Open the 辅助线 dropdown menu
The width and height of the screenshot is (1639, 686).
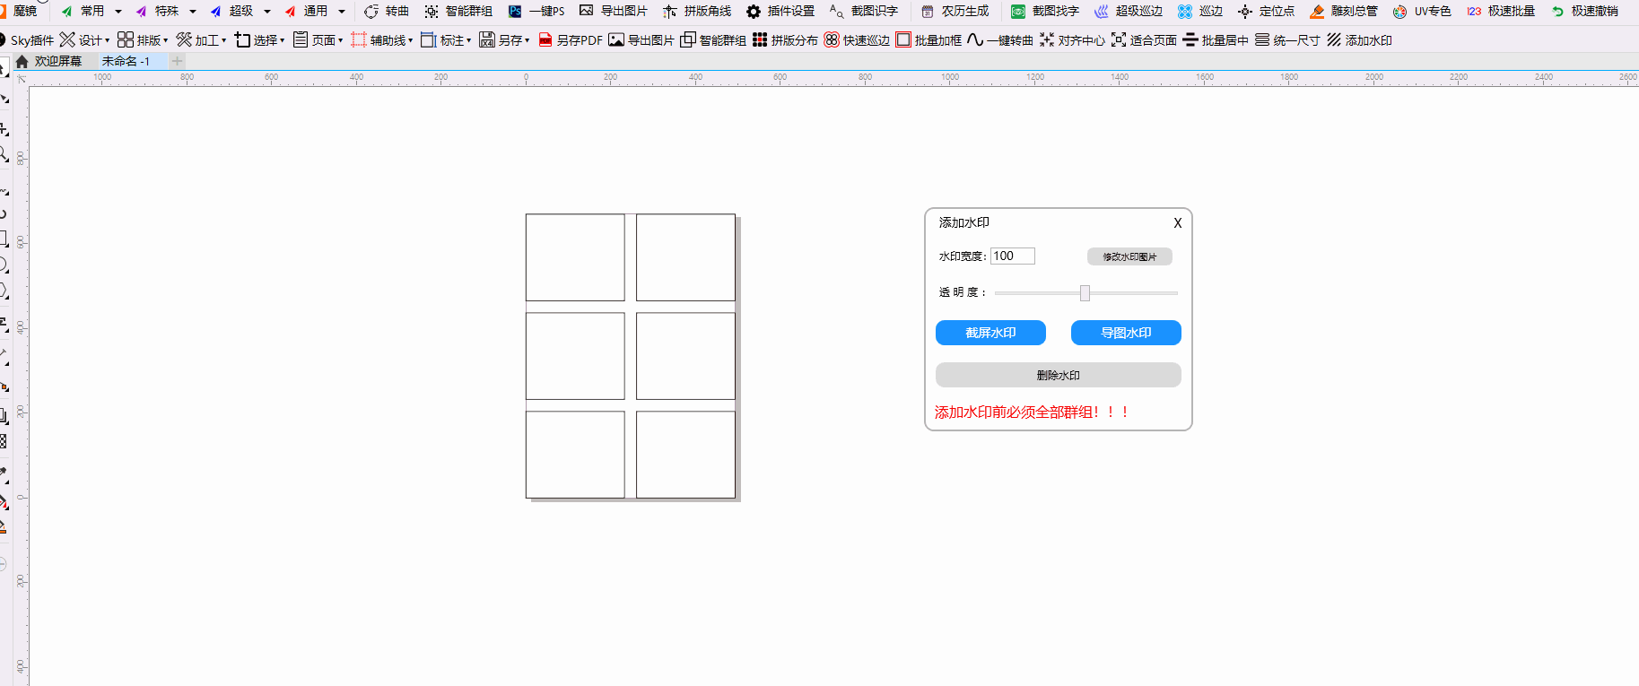coord(382,40)
